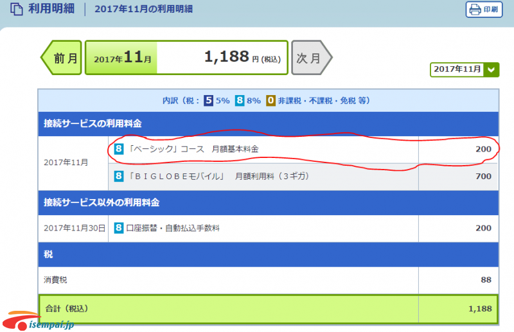Click the 200 amount for ベーシック course
This screenshot has width=514, height=332.
tap(484, 149)
